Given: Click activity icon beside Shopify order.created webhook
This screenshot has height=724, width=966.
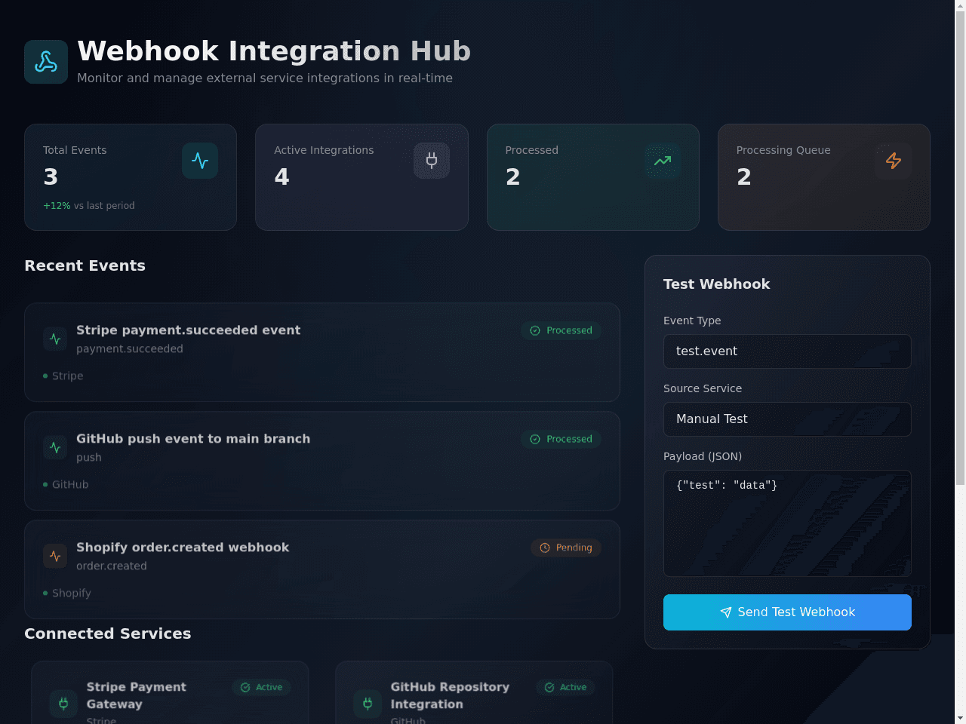Looking at the screenshot, I should (55, 557).
